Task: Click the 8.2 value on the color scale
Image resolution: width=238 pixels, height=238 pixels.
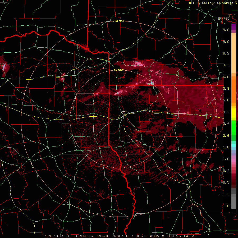Action: 226,53
